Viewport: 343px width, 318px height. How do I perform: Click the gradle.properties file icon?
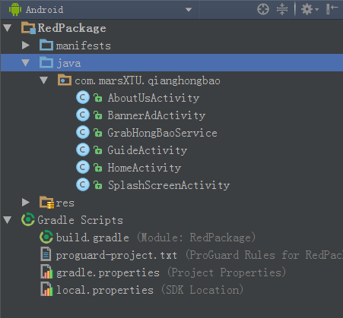[46, 272]
